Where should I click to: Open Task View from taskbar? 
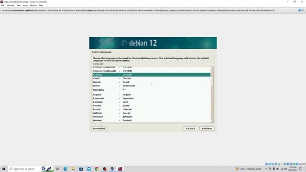pyautogui.click(x=57, y=169)
